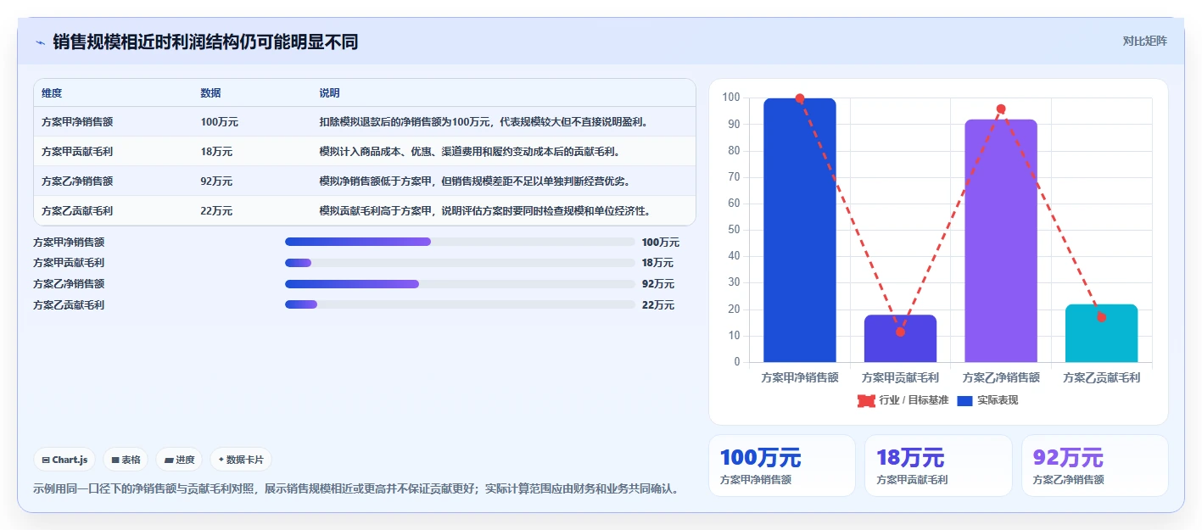Click the description starting 模拟贡献毛利高于方案甲
Screen dimensions: 1202x530
click(485, 211)
